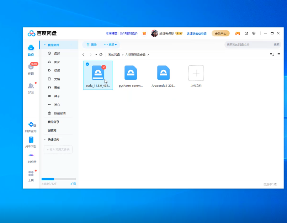Uncheck the selected cuda_11.3.0 file checkbox
Screen dimensions: 287x223
87,64
